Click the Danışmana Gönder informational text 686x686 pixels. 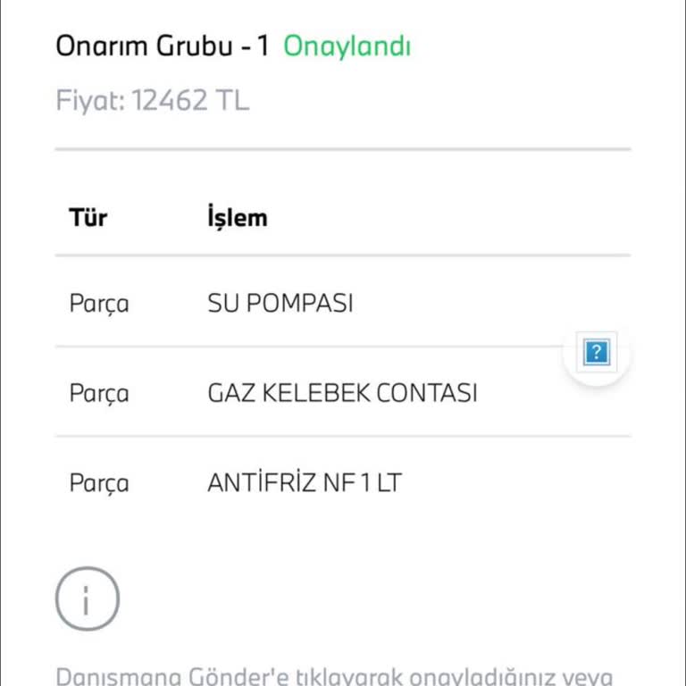(x=334, y=675)
